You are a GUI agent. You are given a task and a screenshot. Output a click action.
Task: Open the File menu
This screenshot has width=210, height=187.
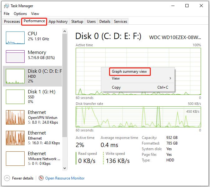[7, 14]
